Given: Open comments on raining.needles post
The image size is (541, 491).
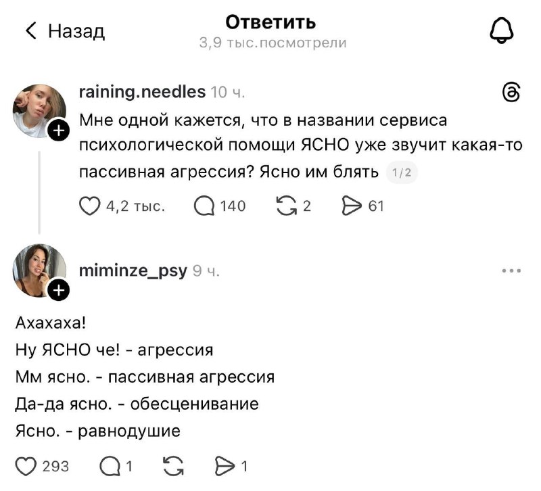Looking at the screenshot, I should [x=204, y=206].
